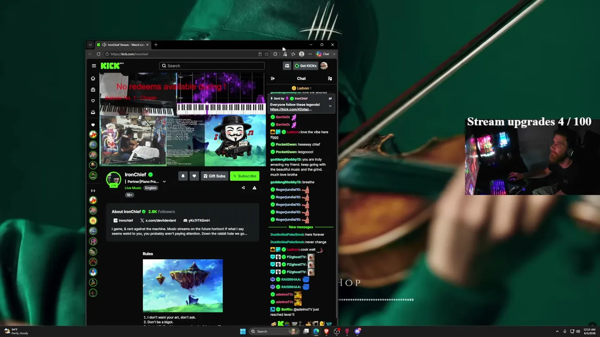The height and width of the screenshot is (337, 600).
Task: Open Microsoft Edge from the taskbar
Action: click(x=316, y=331)
